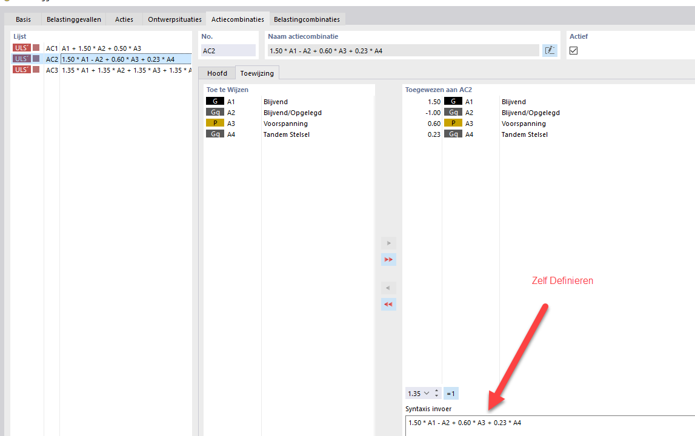The height and width of the screenshot is (436, 695).
Task: Click the ULS badge of AC1 in the list
Action: (x=21, y=48)
